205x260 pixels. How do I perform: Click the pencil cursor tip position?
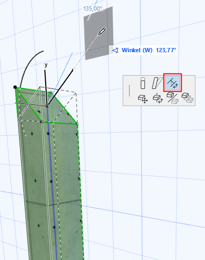(x=99, y=35)
